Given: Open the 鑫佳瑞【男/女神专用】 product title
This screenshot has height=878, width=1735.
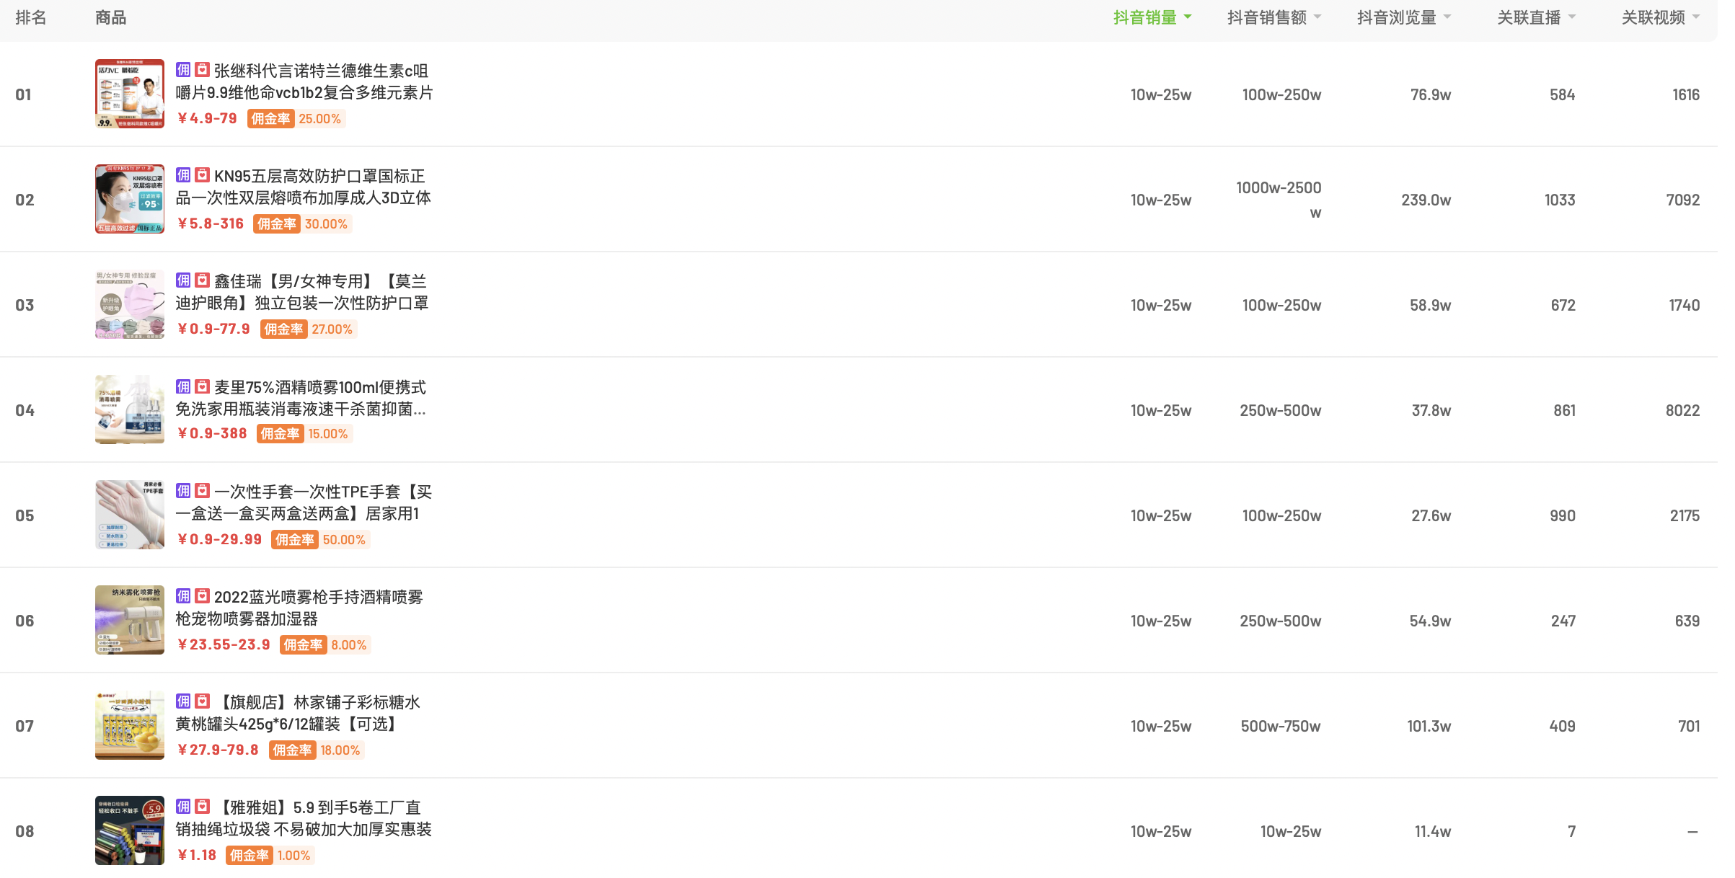Looking at the screenshot, I should point(302,292).
